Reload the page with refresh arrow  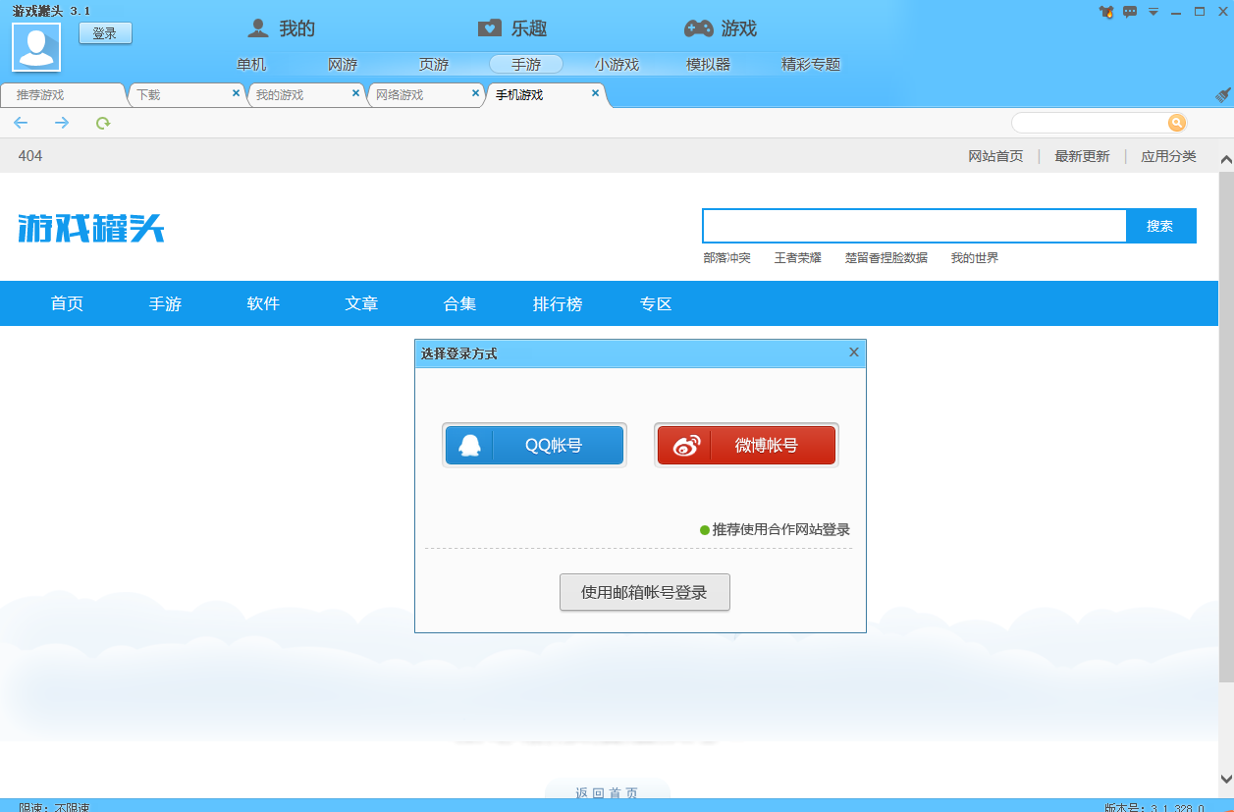click(102, 122)
